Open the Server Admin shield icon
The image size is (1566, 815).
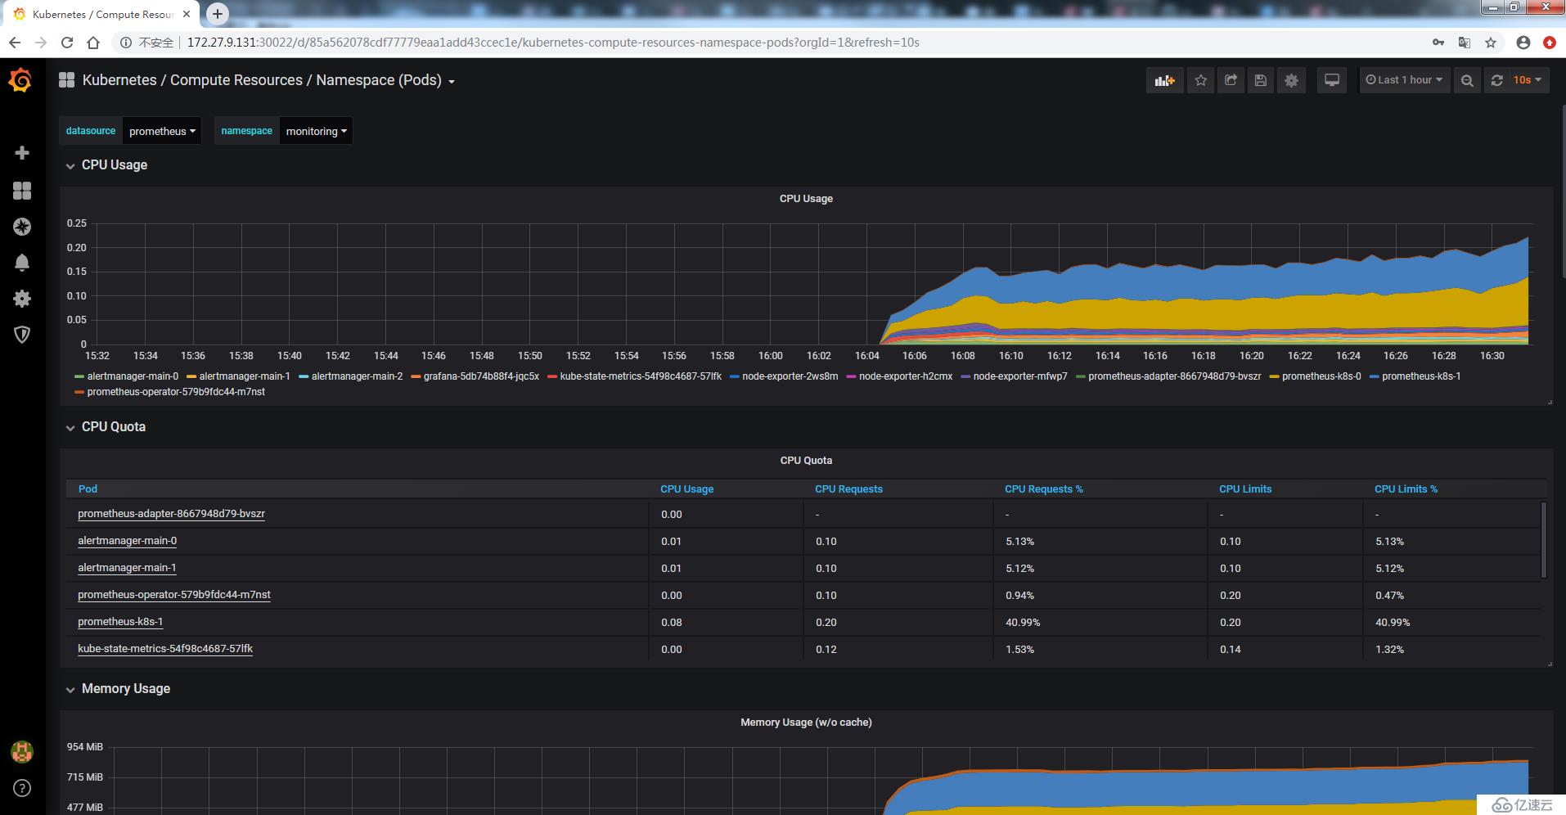[22, 334]
